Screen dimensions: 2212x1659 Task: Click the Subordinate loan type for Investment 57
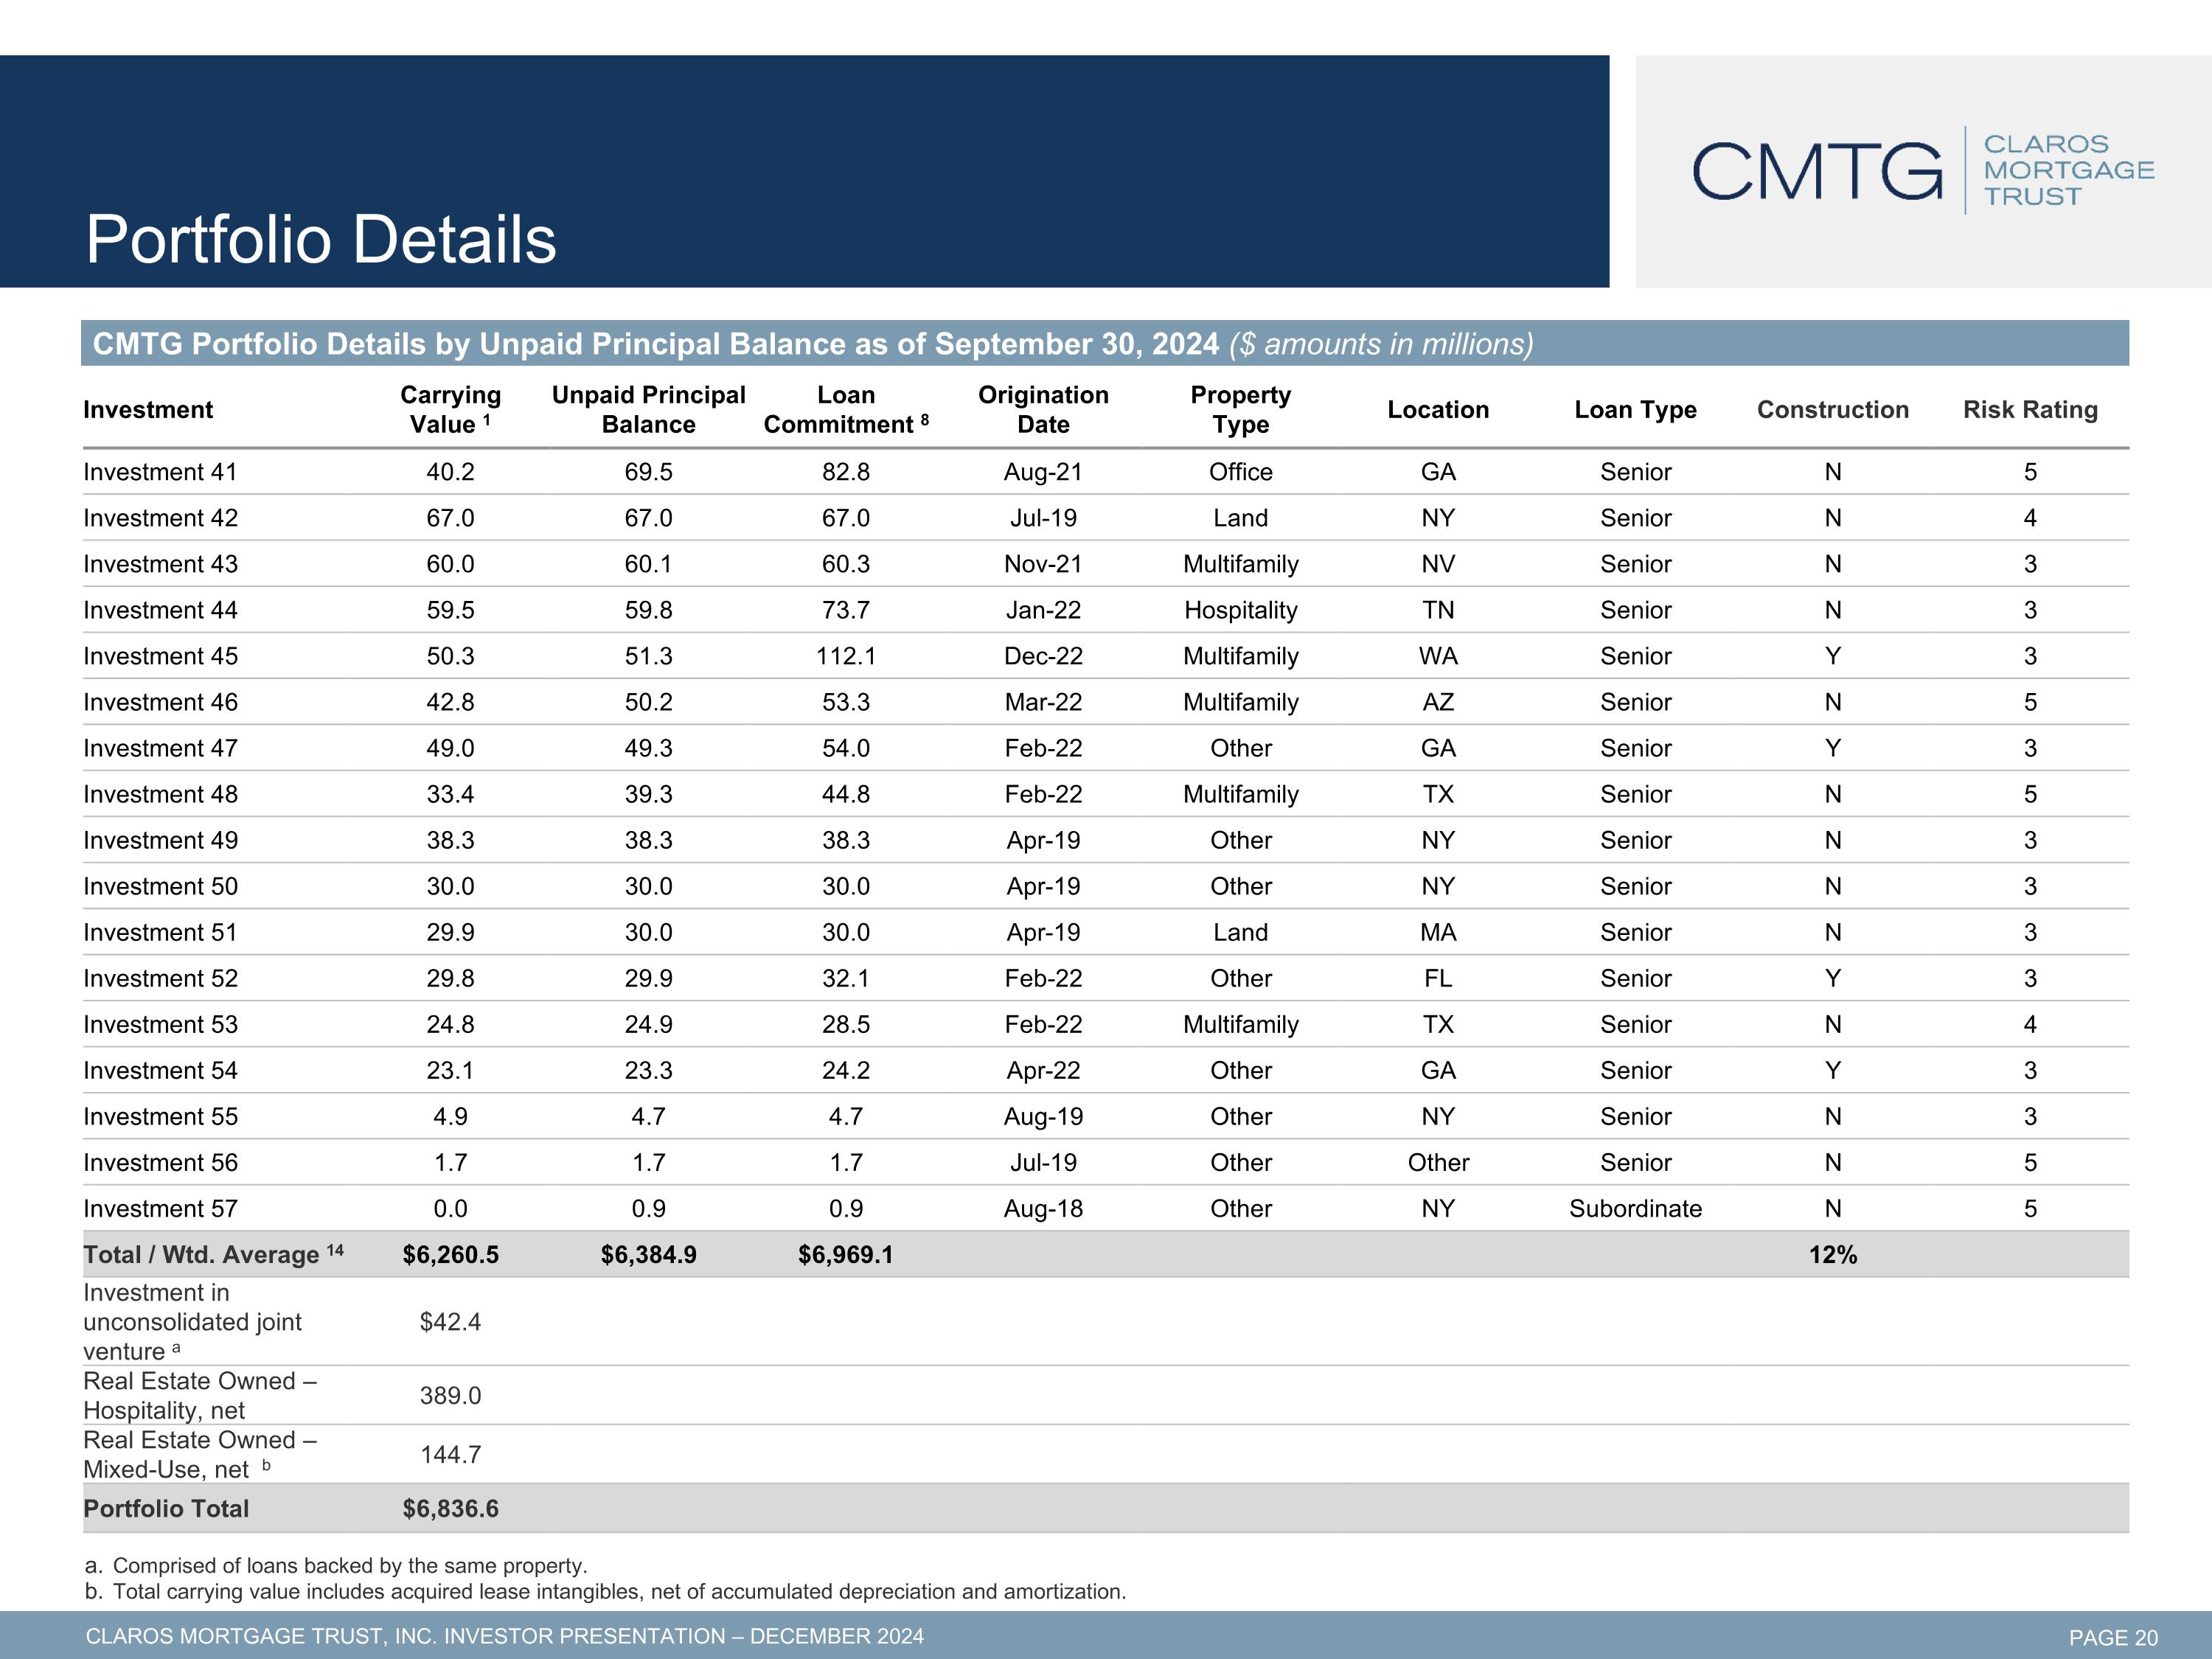tap(1635, 1208)
